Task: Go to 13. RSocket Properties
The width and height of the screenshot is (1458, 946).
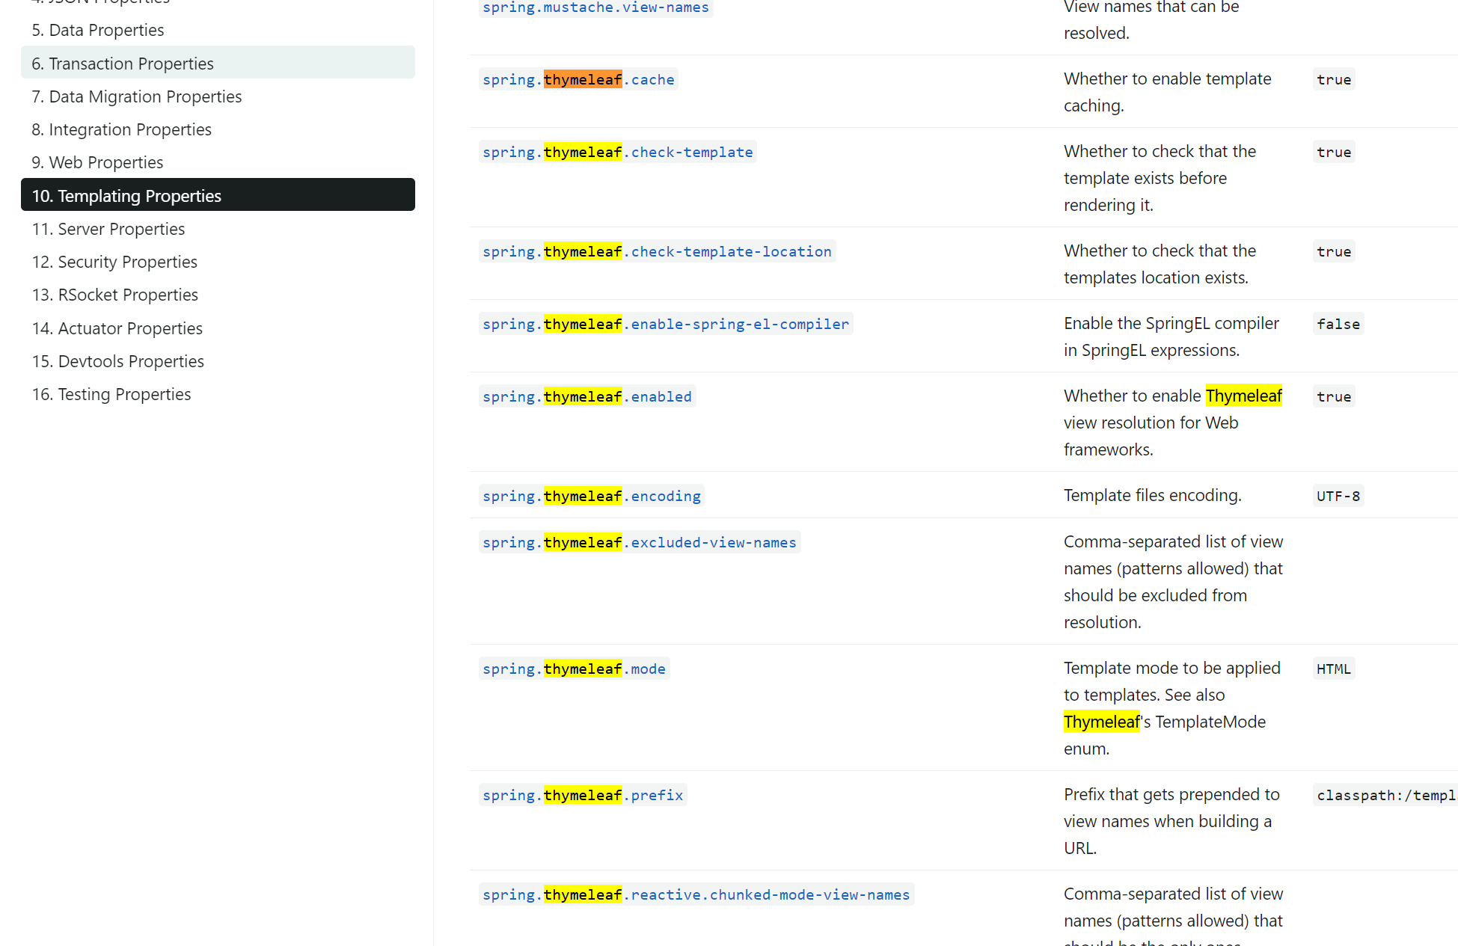Action: click(x=114, y=295)
